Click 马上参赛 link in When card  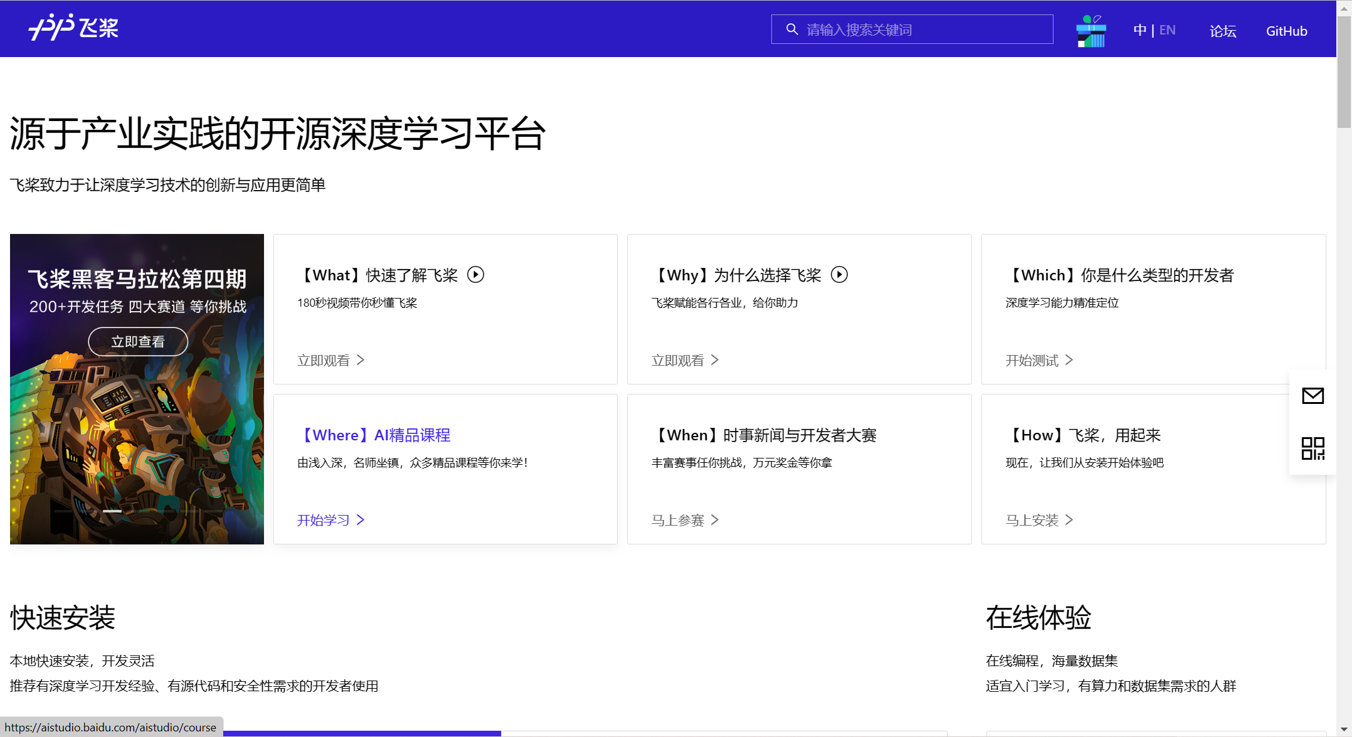(678, 521)
